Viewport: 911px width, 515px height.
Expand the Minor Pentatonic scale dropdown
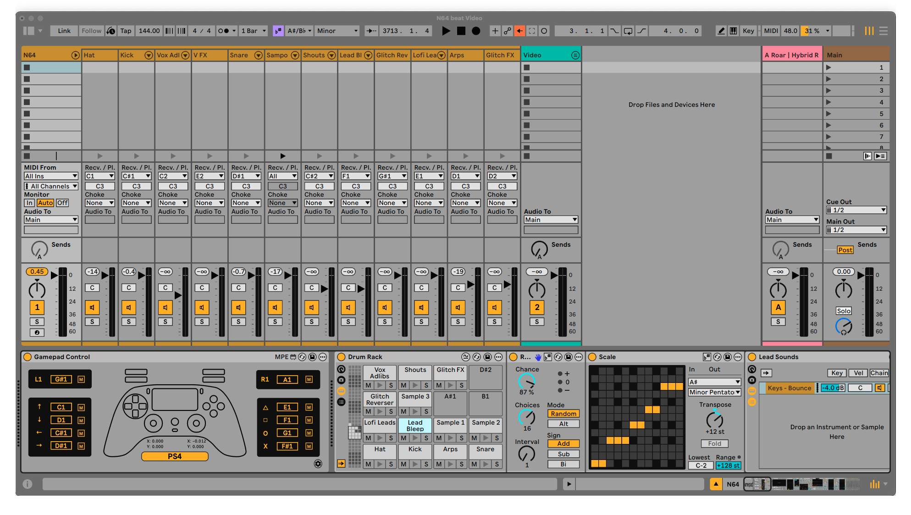pos(714,392)
